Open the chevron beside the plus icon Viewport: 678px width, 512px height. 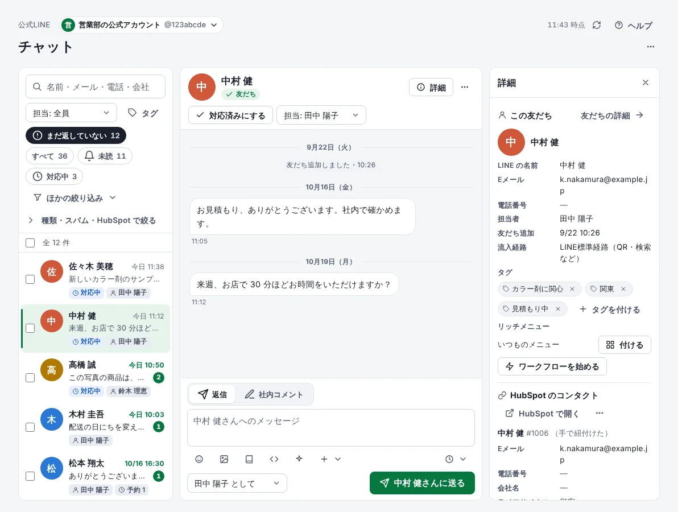pos(338,459)
